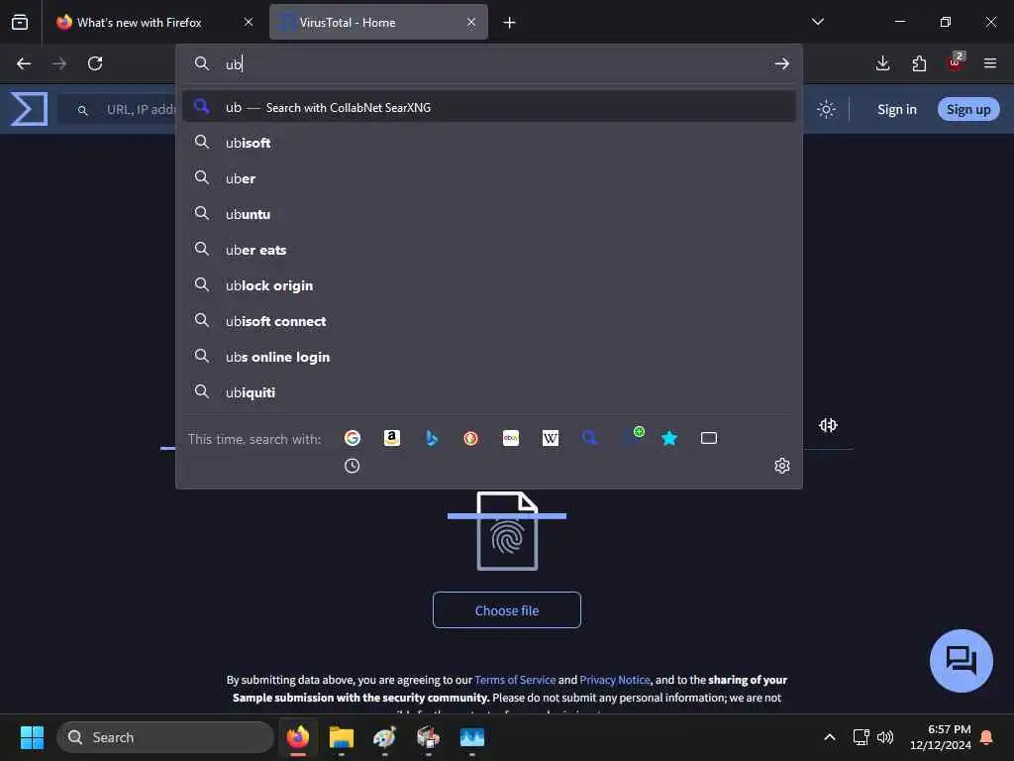Open the Firefox hamburger application menu
The image size is (1014, 761).
pos(990,63)
